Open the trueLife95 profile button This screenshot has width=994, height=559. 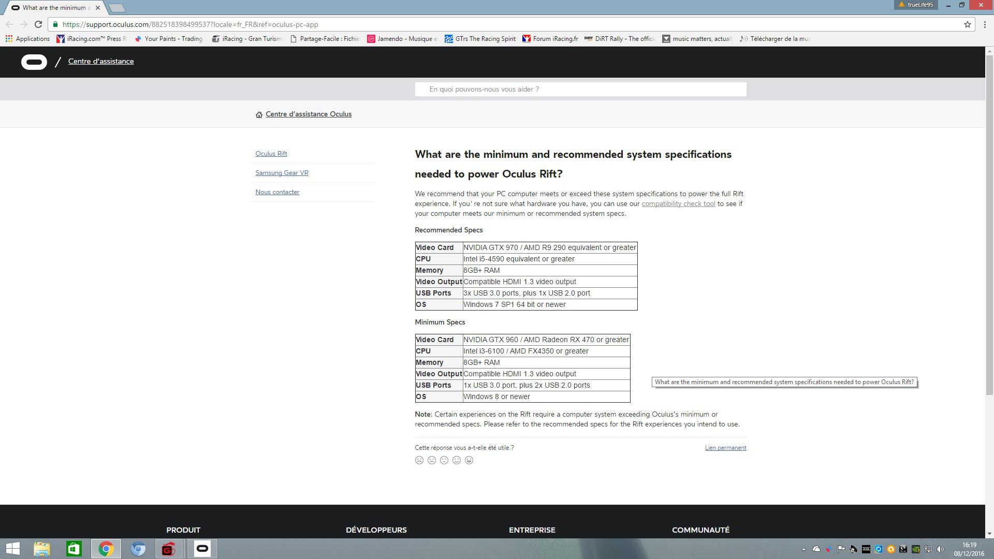point(916,5)
